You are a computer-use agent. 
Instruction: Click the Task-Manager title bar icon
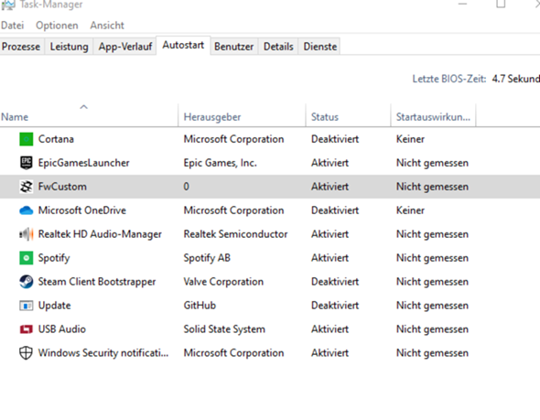[8, 5]
